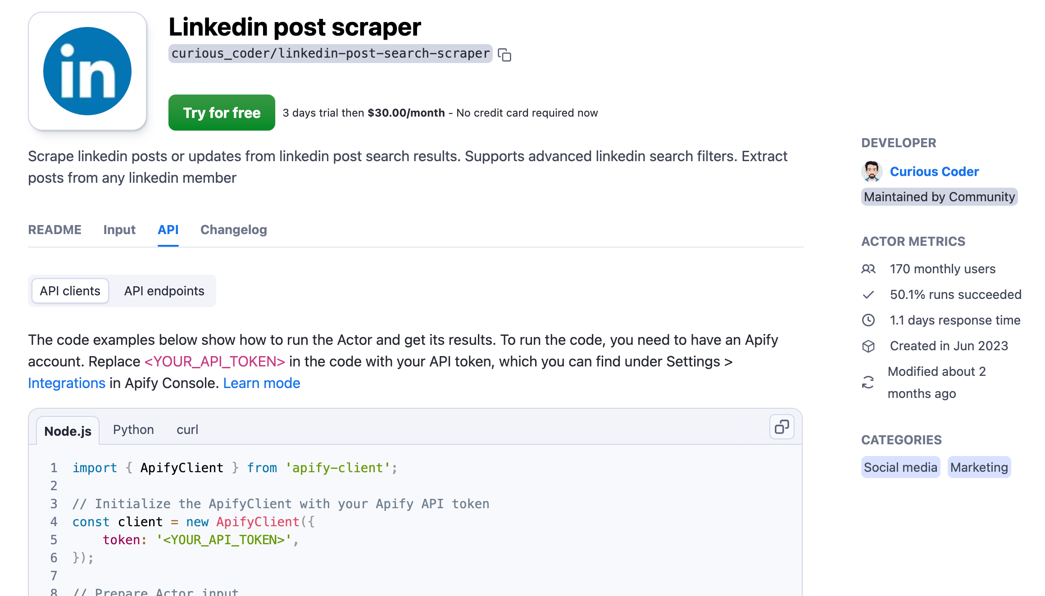1045x596 pixels.
Task: Click the runs succeeded checkmark icon
Action: 868,295
